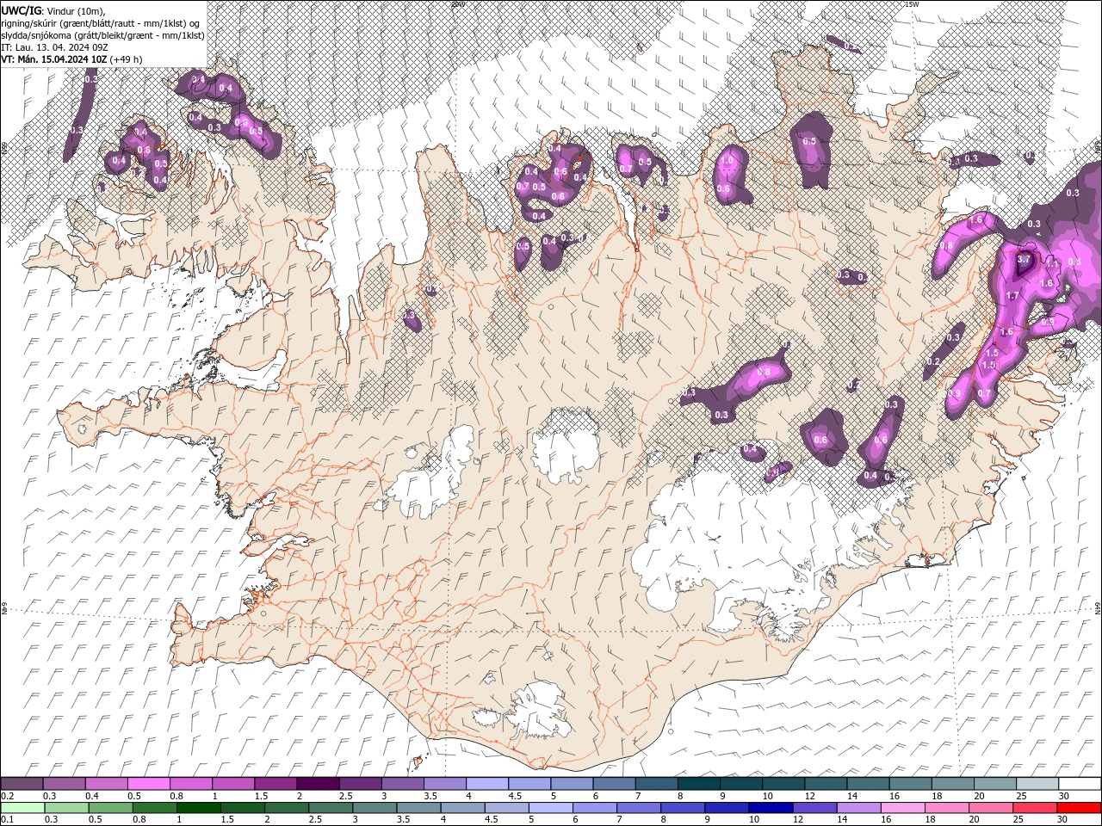1102x826 pixels.
Task: Click the darkest green lower legend swatch at 1
Action: tap(198, 808)
